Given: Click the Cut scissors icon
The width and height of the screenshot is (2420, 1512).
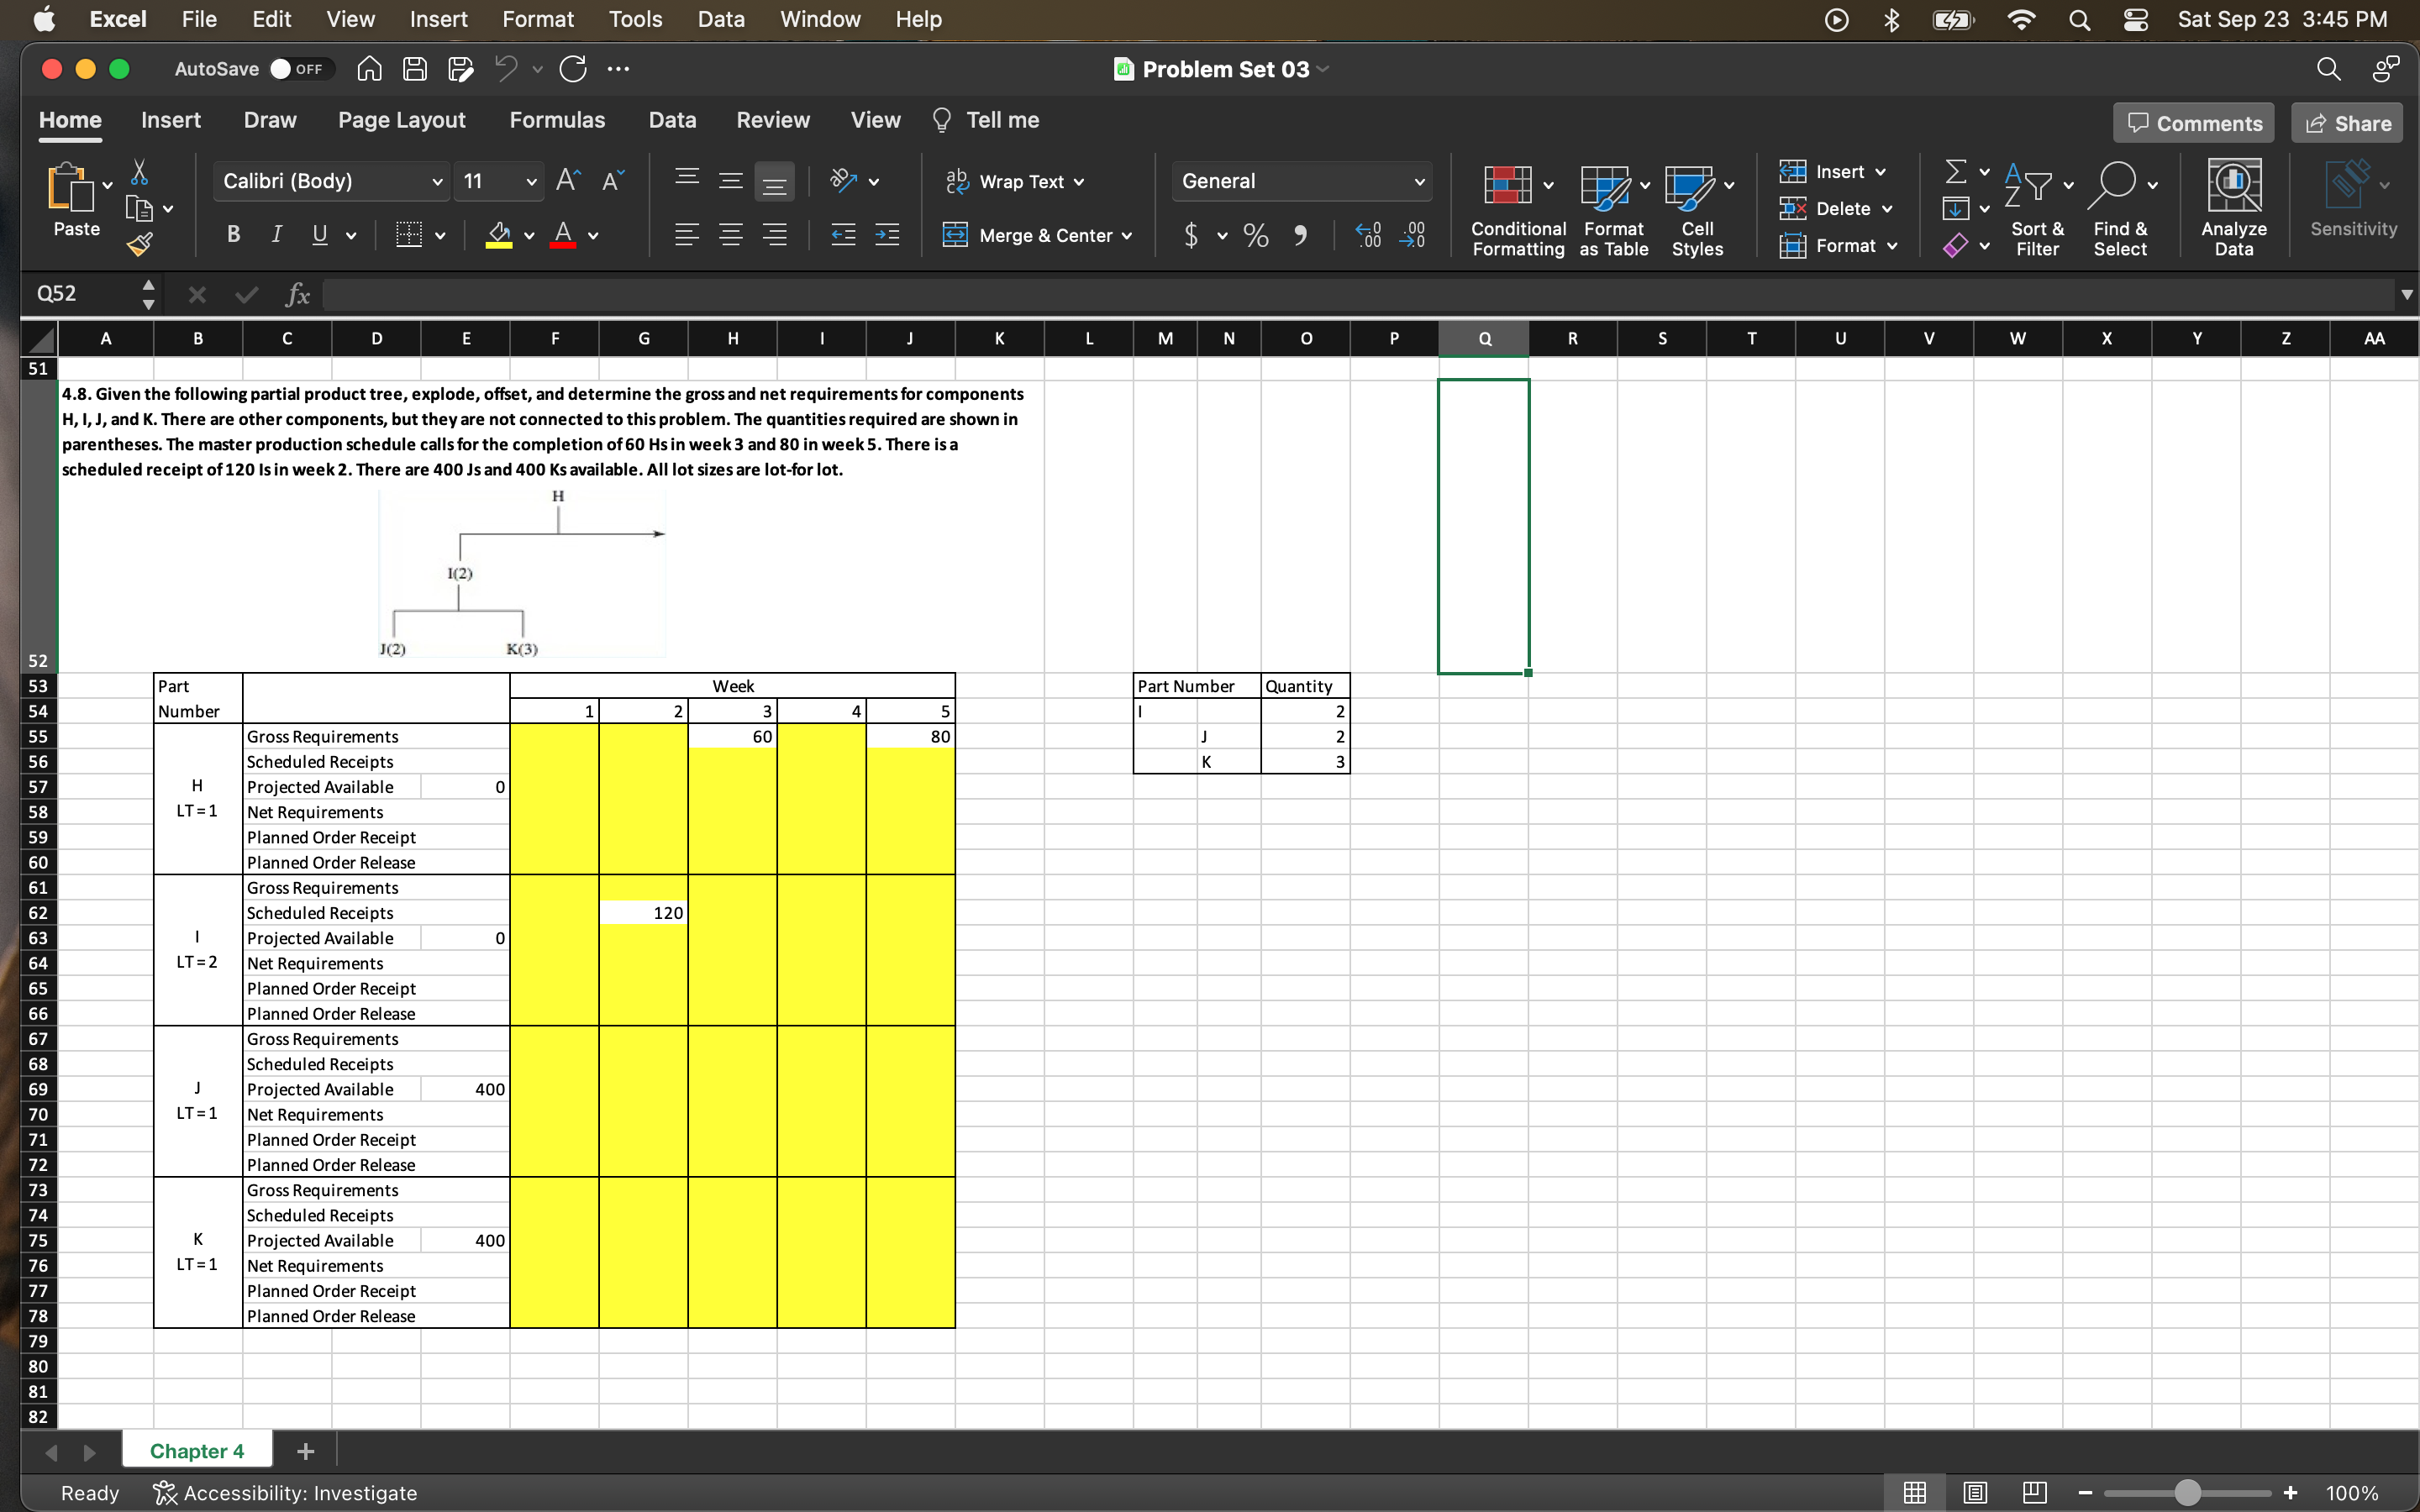Looking at the screenshot, I should [x=140, y=173].
